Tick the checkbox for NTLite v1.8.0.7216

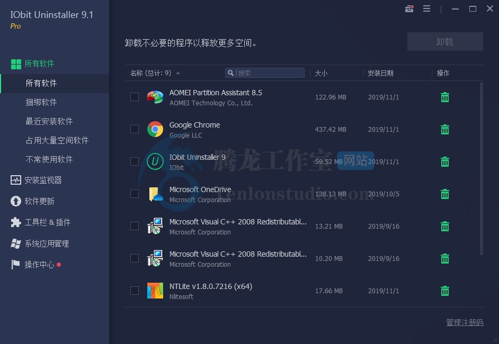click(135, 291)
